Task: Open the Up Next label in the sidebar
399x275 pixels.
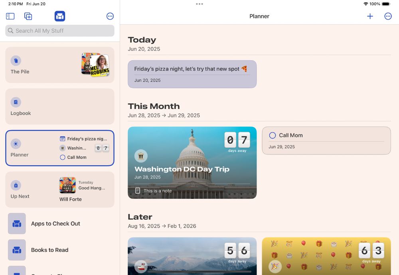Action: point(20,196)
